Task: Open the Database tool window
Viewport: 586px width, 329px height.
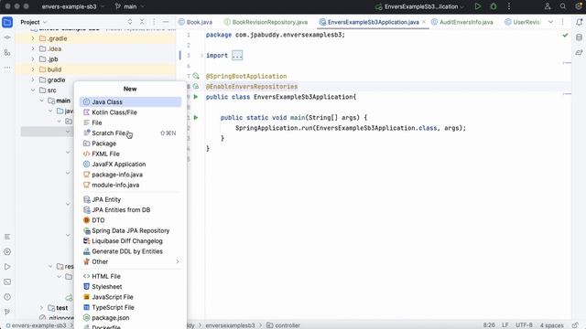Action: pos(579,37)
